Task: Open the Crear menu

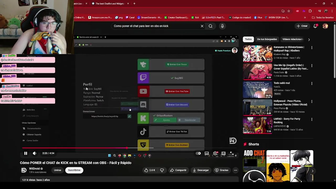Action: point(302,26)
